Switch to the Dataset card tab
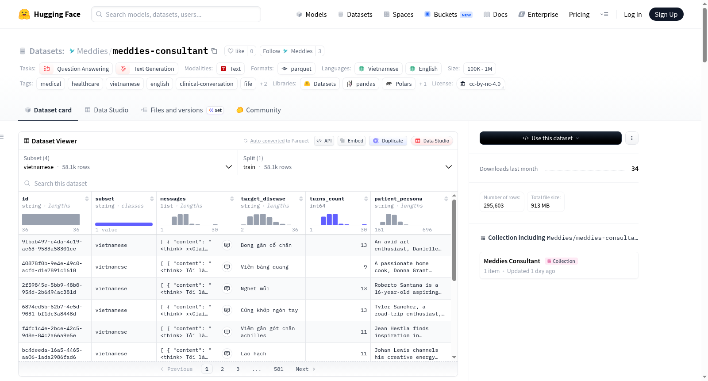 pyautogui.click(x=48, y=110)
